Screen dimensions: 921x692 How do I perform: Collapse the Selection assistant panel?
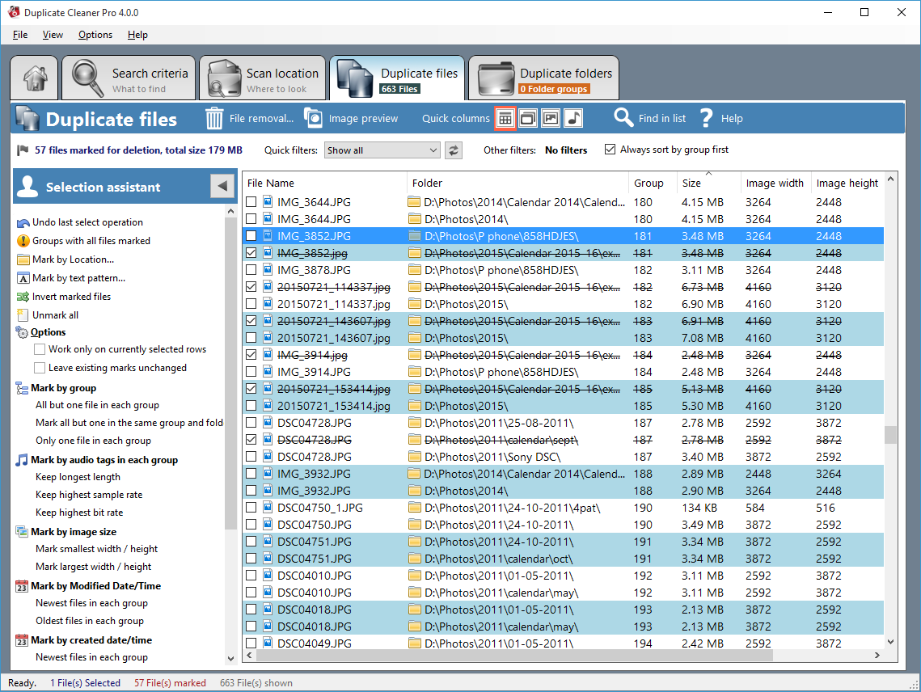[222, 185]
